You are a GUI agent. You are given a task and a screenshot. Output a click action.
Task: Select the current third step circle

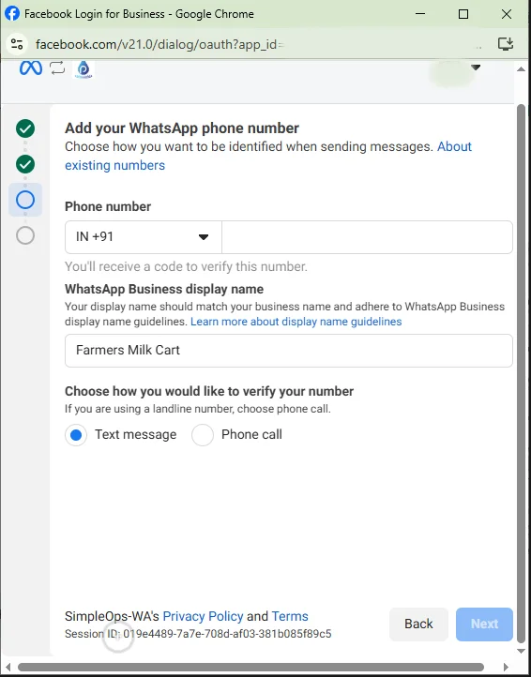[x=25, y=200]
